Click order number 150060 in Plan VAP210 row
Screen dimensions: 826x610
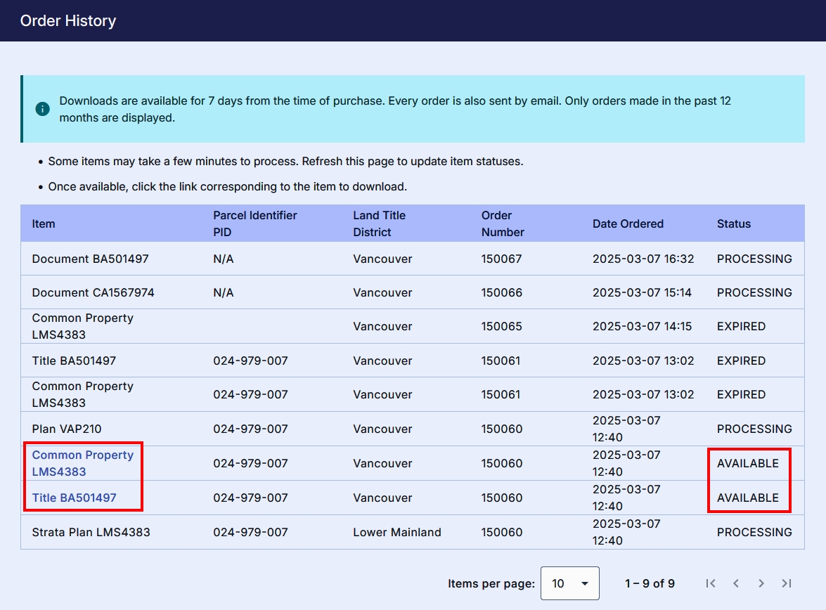(502, 429)
